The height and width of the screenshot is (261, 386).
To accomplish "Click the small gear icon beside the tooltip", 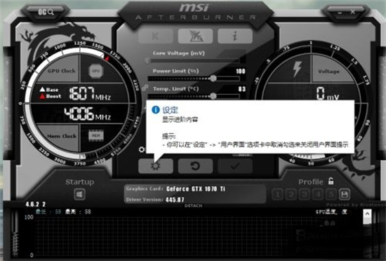I will [x=142, y=149].
